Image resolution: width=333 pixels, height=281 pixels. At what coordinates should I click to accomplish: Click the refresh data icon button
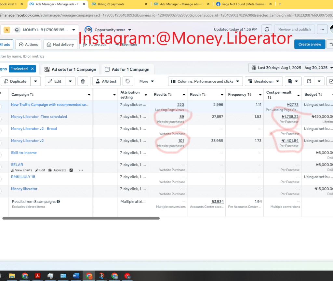267,29
